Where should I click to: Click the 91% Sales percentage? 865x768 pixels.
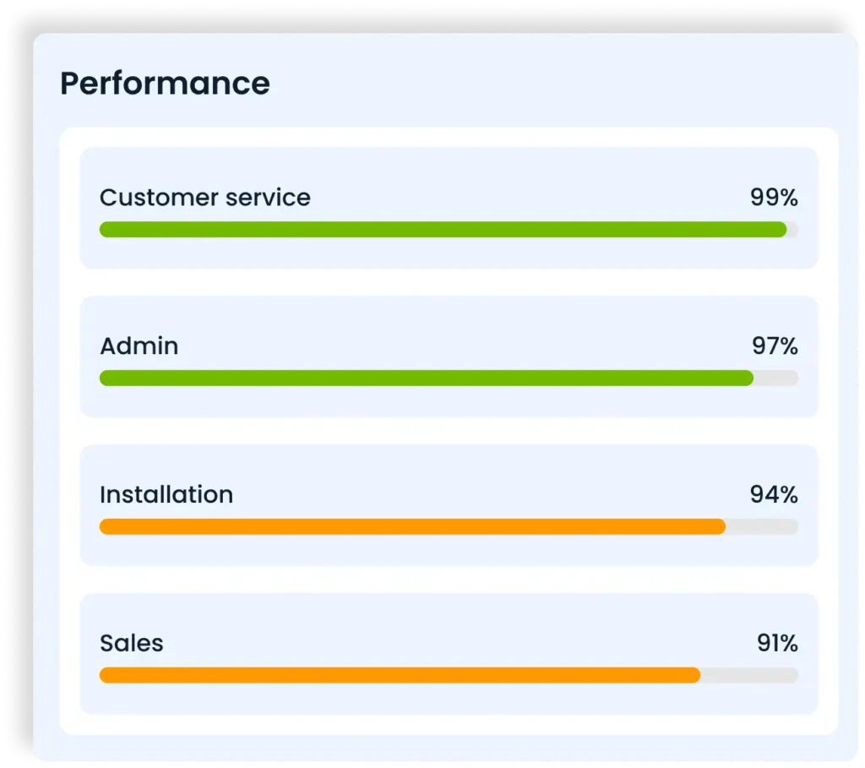coord(775,643)
